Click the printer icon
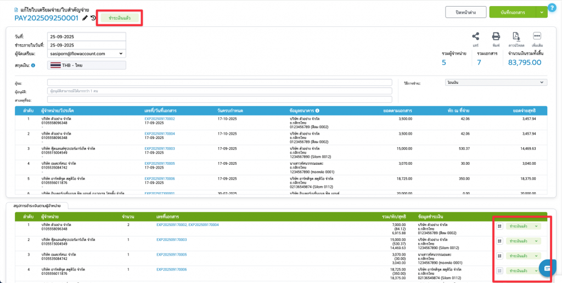 click(x=496, y=36)
